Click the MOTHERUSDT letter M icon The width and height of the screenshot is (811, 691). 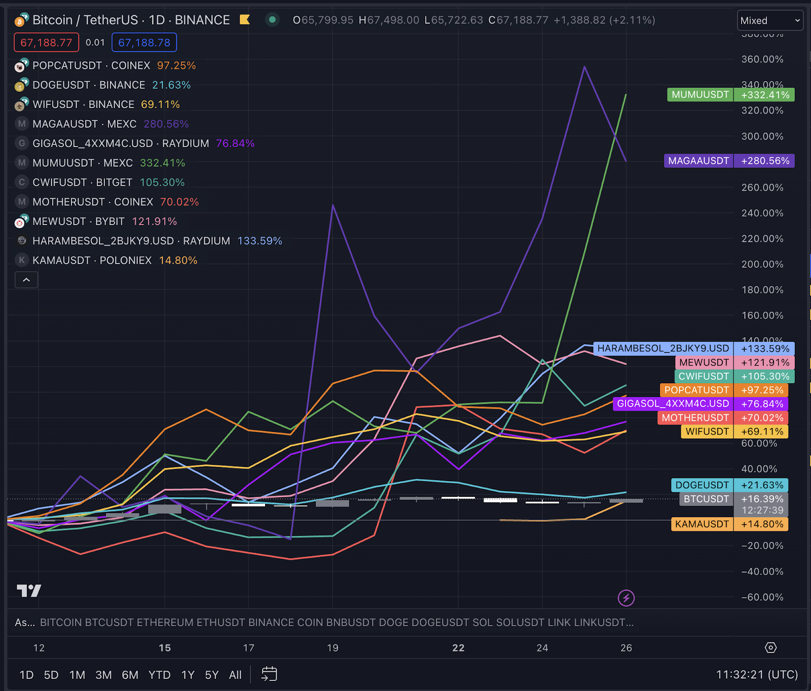pyautogui.click(x=22, y=202)
